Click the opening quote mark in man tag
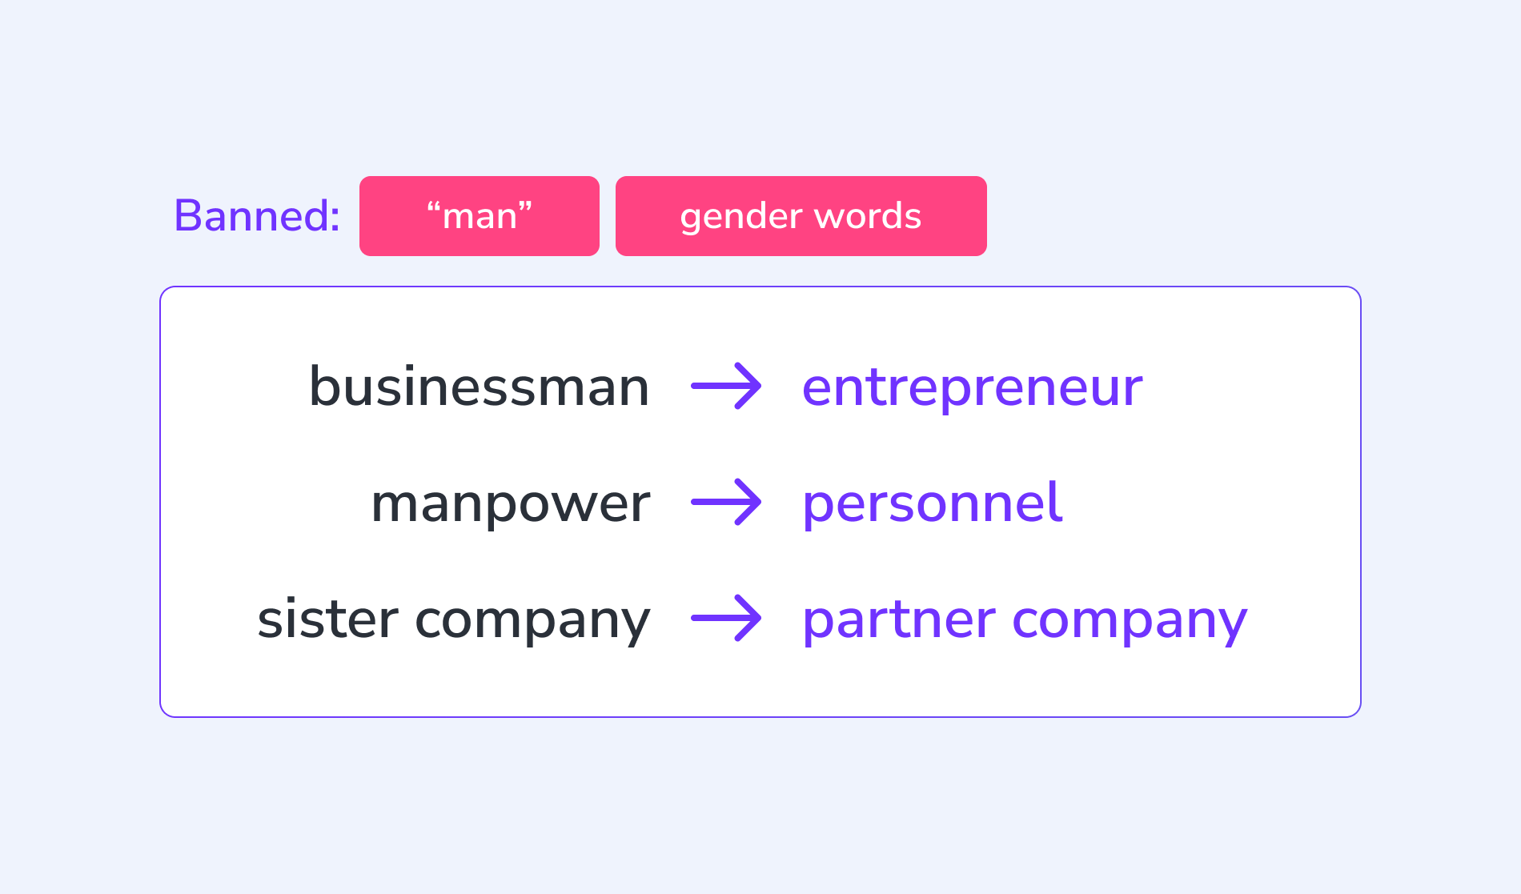The image size is (1521, 894). coord(433,207)
